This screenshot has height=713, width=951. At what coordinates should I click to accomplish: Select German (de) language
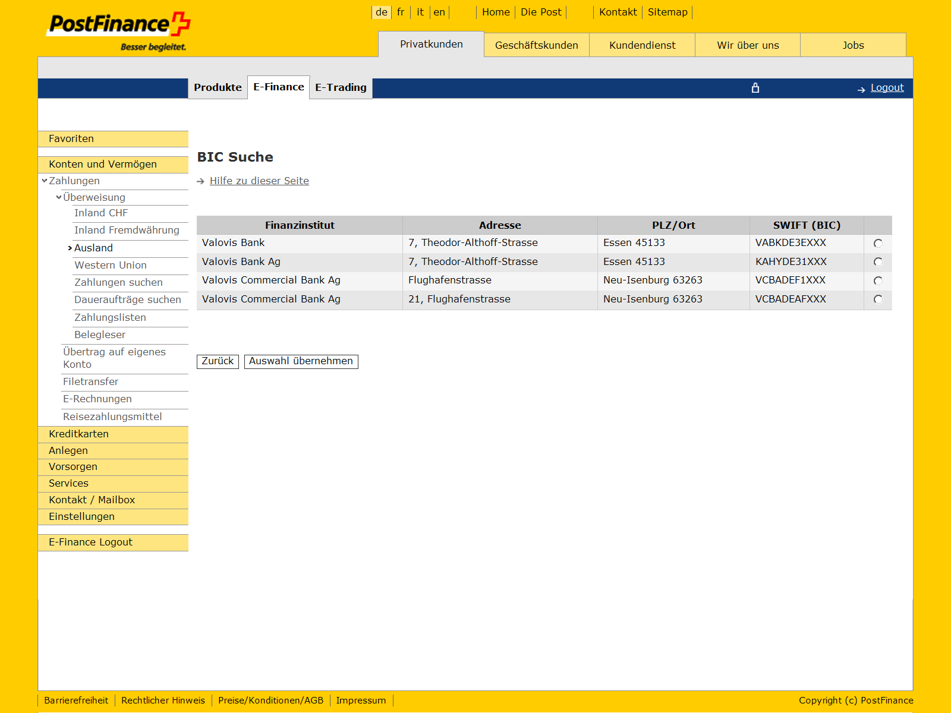(x=382, y=12)
